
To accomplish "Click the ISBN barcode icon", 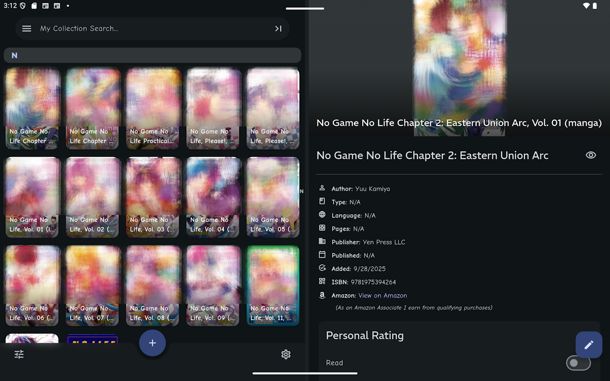I will coord(323,281).
